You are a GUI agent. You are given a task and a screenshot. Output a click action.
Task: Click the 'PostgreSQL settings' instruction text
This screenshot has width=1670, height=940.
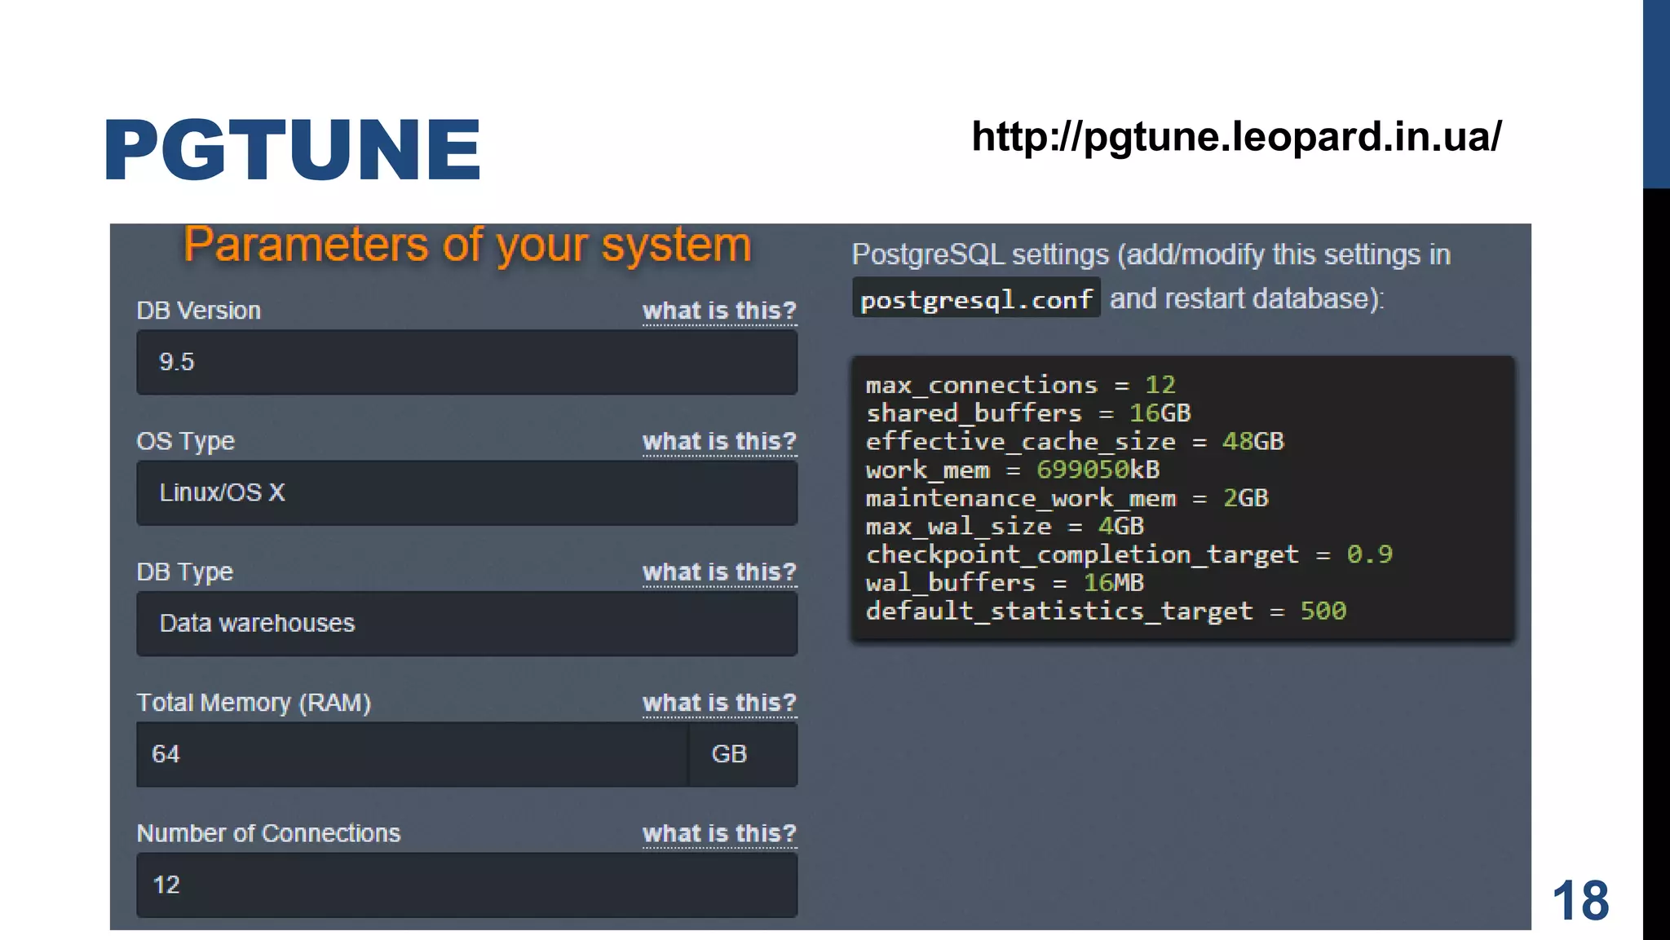(x=1151, y=276)
